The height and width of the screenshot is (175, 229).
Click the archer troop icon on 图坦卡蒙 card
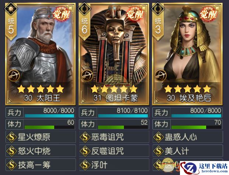click(x=87, y=76)
